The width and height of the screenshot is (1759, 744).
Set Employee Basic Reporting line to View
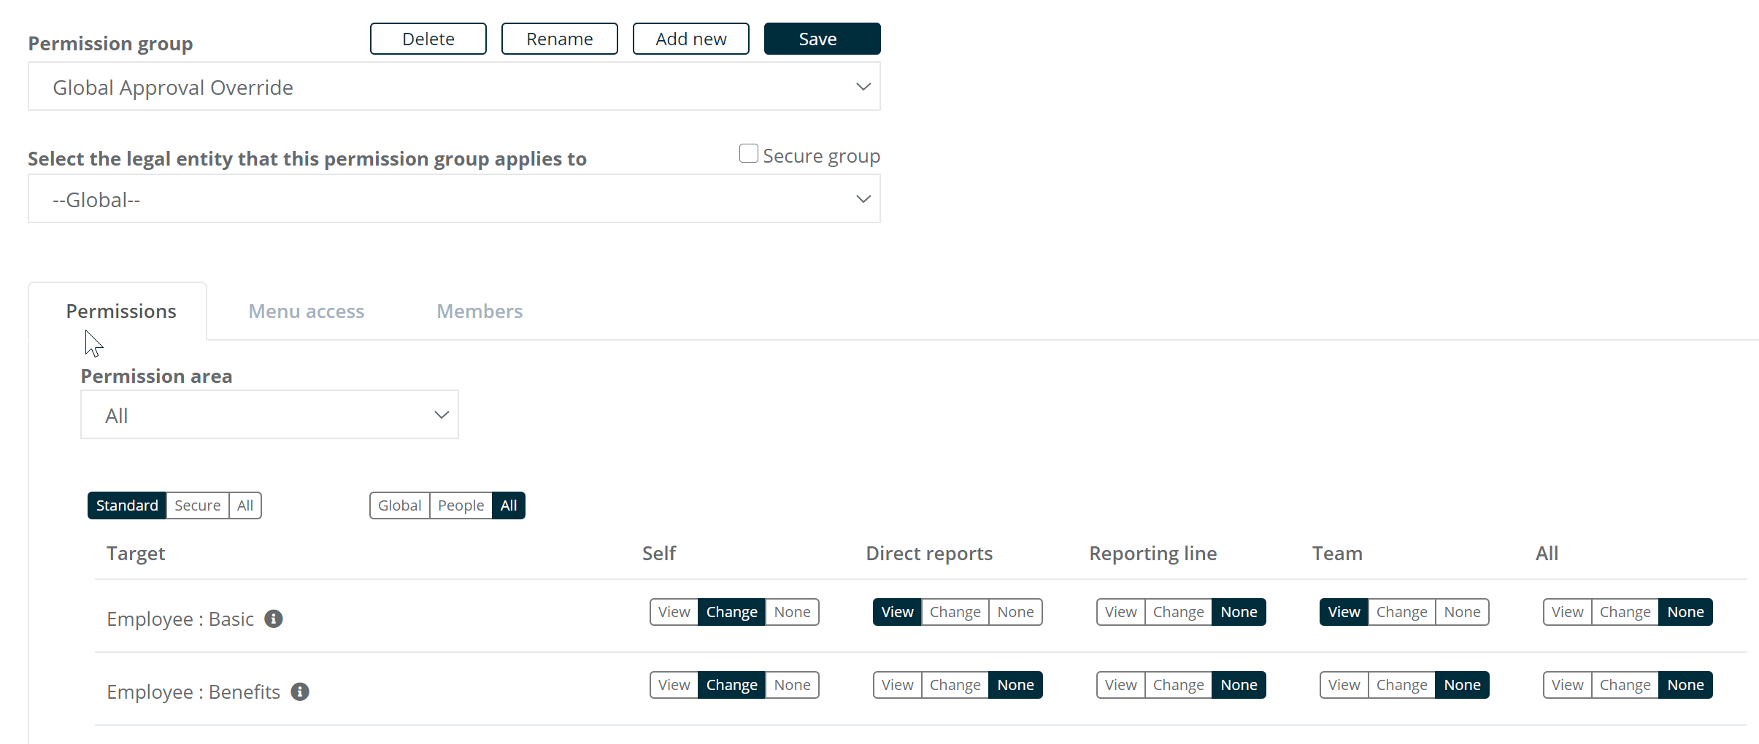[x=1120, y=612]
